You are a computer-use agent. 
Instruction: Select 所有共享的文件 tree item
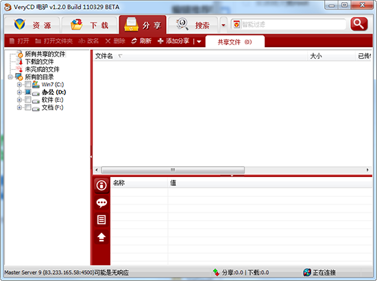coord(45,54)
